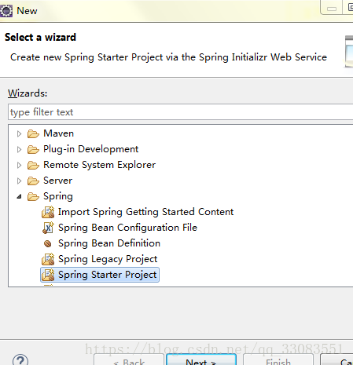Choose Spring Legacy Project
Viewport: 353px width, 365px height.
[x=108, y=259]
